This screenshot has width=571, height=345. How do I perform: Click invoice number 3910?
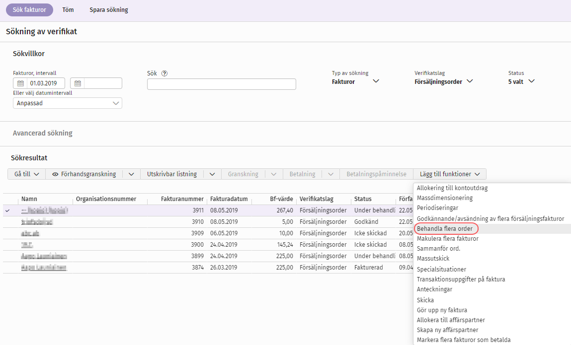pyautogui.click(x=198, y=221)
